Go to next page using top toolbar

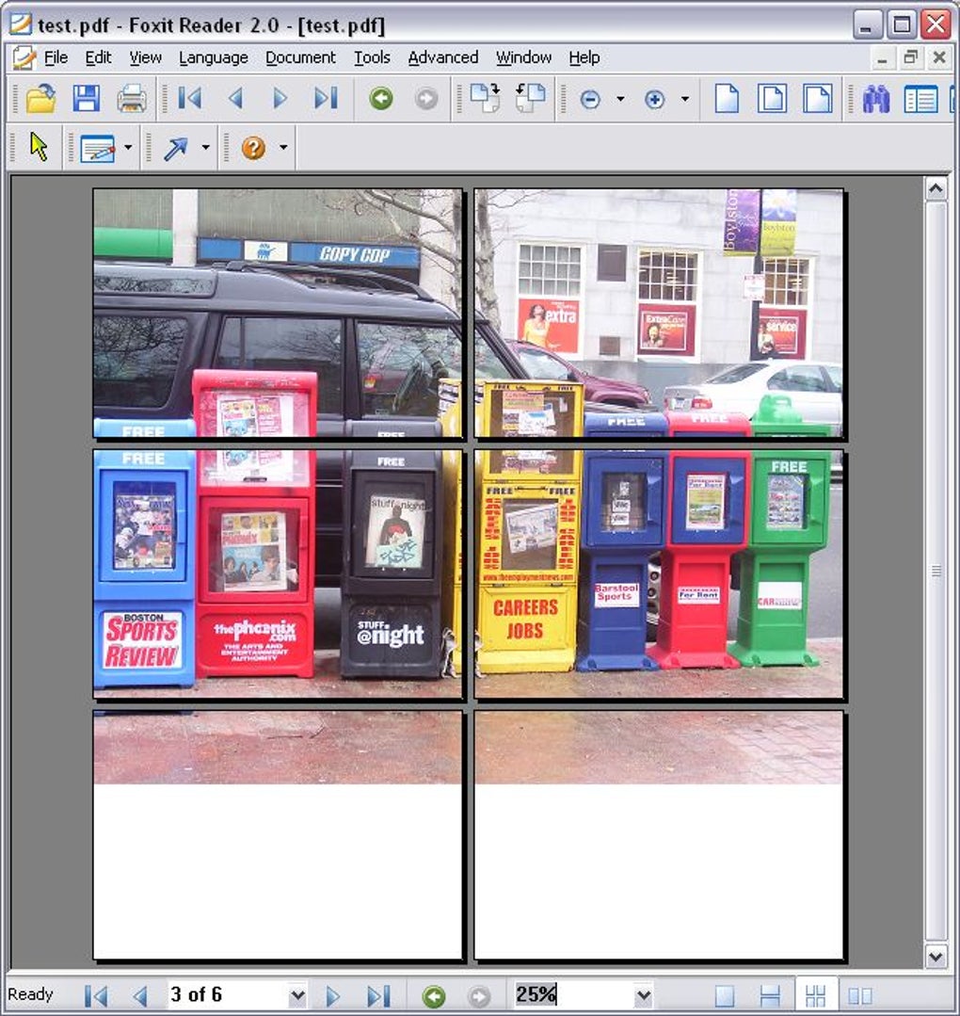pyautogui.click(x=280, y=99)
